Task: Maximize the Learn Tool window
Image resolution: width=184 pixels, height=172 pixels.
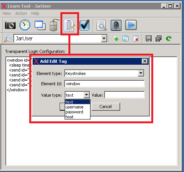Action: coord(170,6)
